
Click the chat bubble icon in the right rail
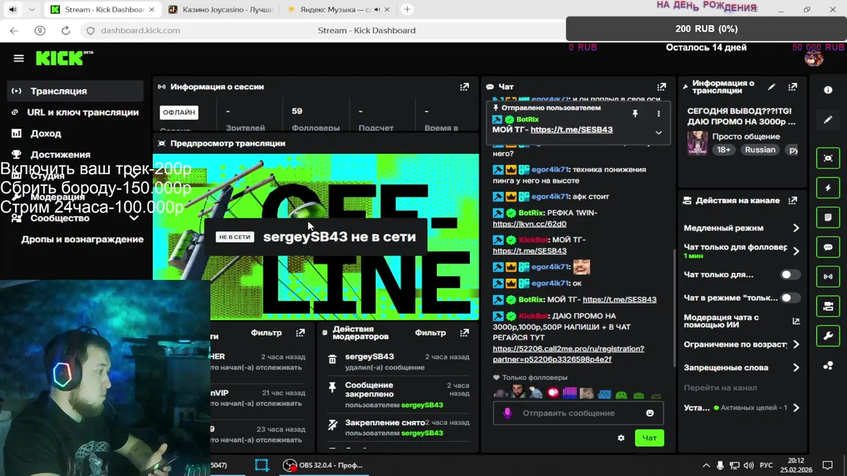828,247
